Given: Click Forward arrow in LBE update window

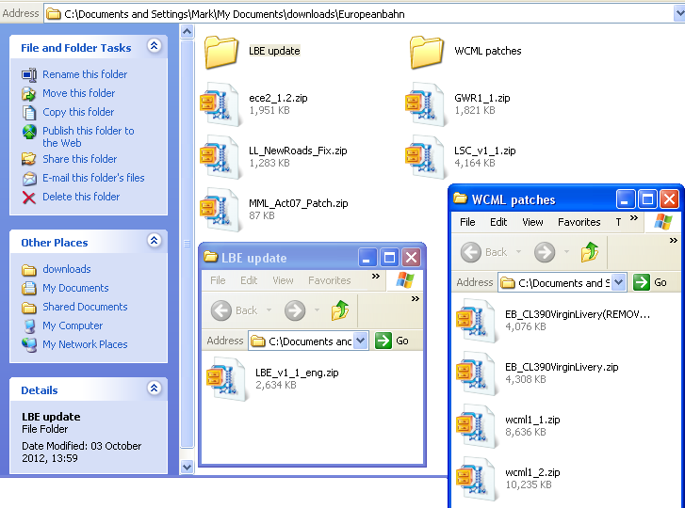Looking at the screenshot, I should [295, 310].
